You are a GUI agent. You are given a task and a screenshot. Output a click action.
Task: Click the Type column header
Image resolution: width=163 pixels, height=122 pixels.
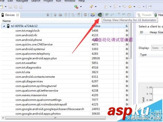[143, 55]
